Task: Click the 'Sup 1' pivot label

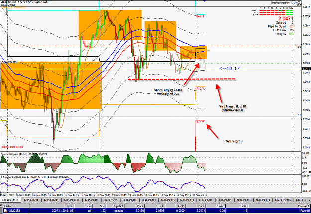Action: [x=200, y=88]
